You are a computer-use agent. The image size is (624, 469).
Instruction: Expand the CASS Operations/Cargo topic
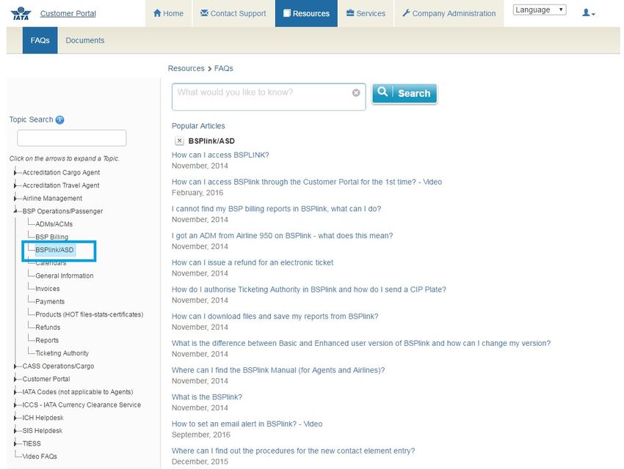(x=15, y=366)
